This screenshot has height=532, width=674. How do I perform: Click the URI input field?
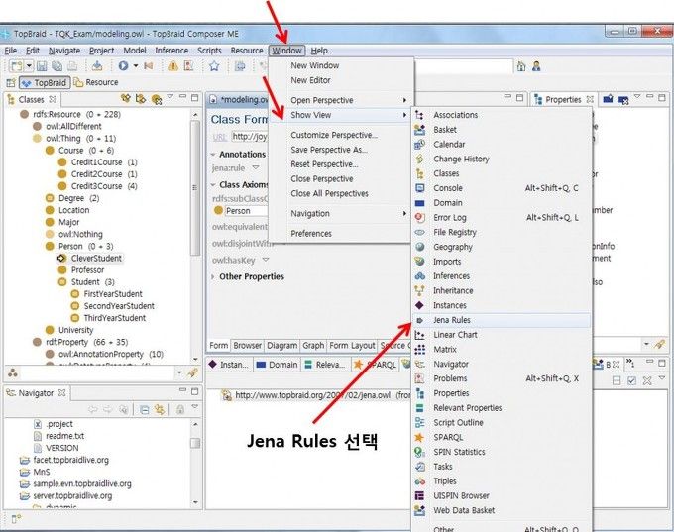click(250, 137)
